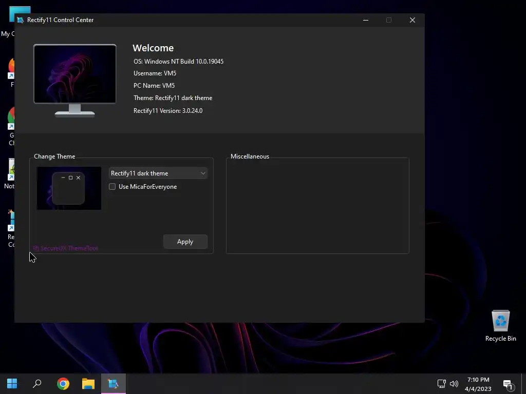Click the Change Theme group label
The image size is (526, 394).
point(54,156)
